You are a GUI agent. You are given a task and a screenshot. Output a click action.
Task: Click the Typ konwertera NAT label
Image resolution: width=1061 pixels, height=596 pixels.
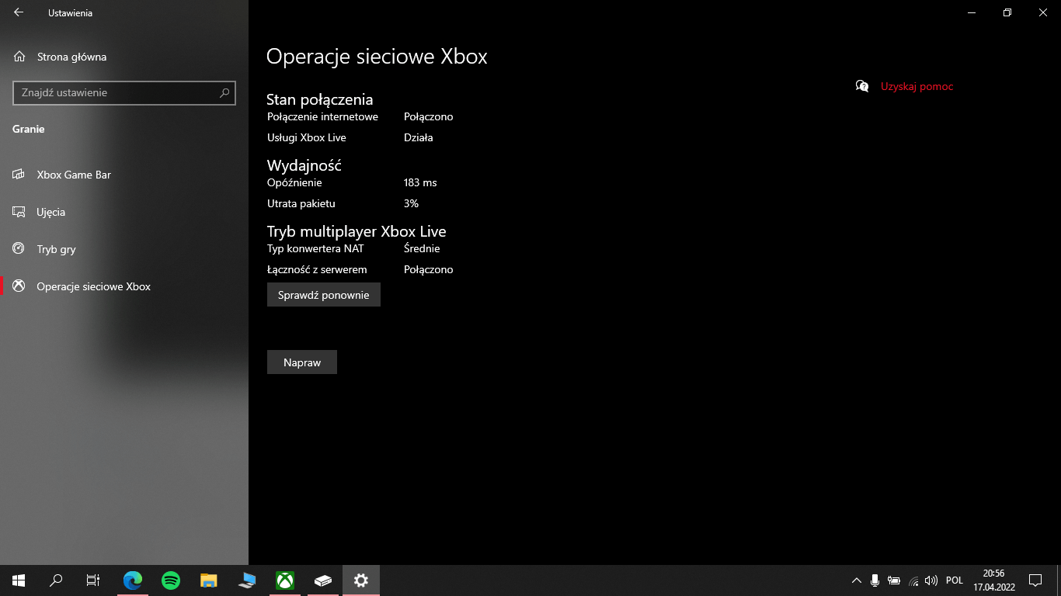point(315,249)
